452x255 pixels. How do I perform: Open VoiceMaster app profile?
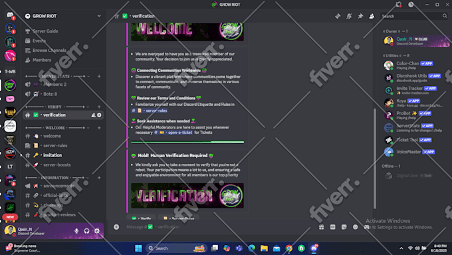click(416, 152)
